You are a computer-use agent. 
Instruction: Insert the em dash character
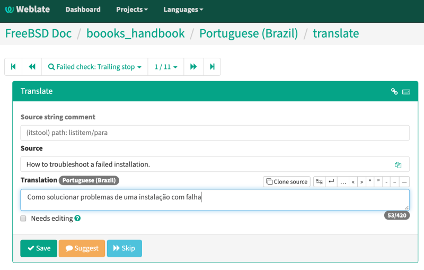click(x=404, y=182)
